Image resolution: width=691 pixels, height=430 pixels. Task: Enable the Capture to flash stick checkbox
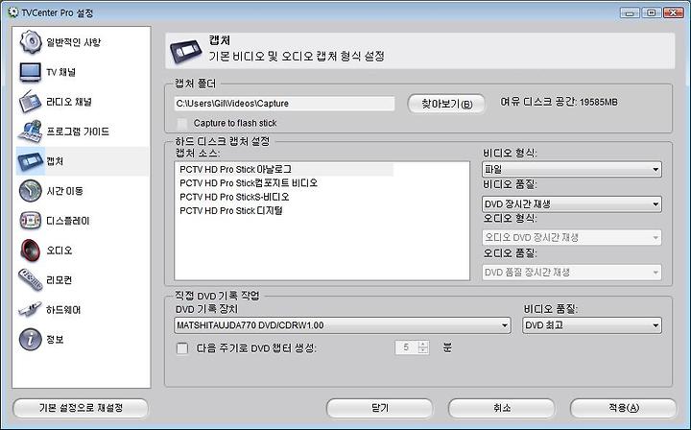[x=182, y=123]
